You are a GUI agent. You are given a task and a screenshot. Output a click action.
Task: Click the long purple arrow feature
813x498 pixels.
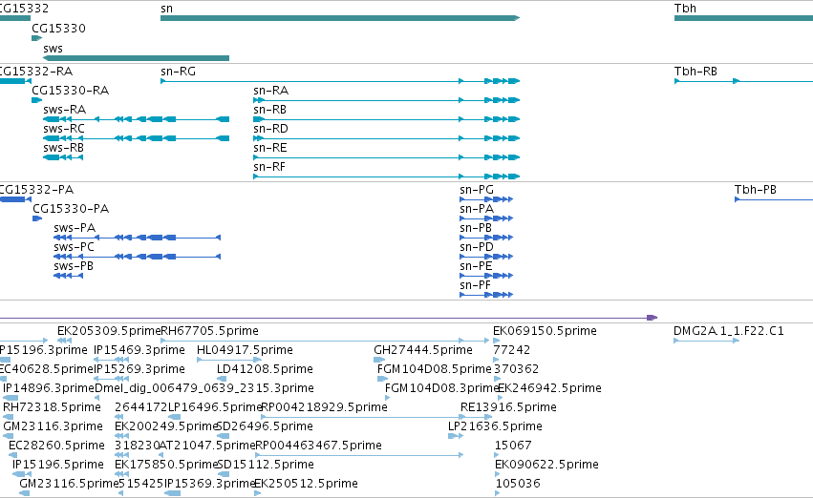(x=329, y=318)
